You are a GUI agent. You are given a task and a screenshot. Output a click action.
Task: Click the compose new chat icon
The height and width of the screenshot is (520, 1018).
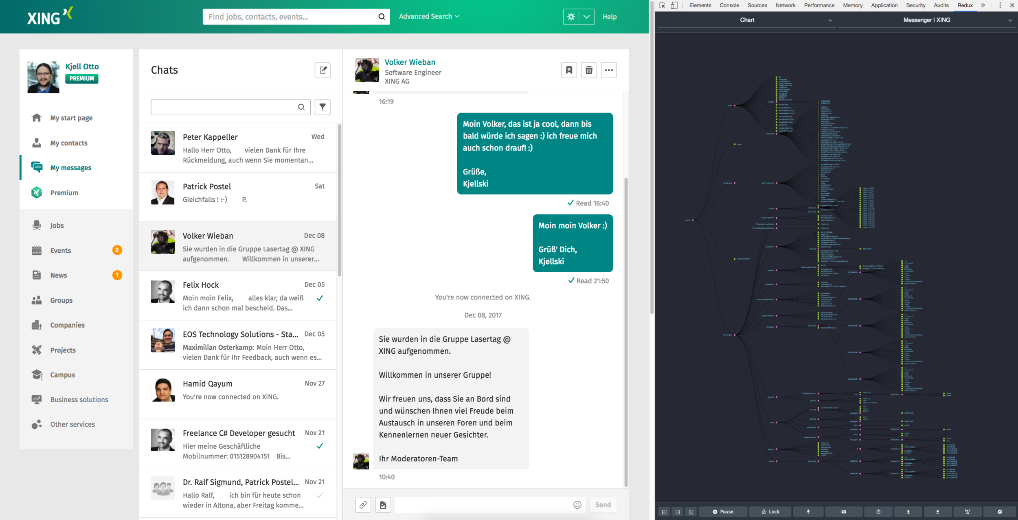coord(323,70)
